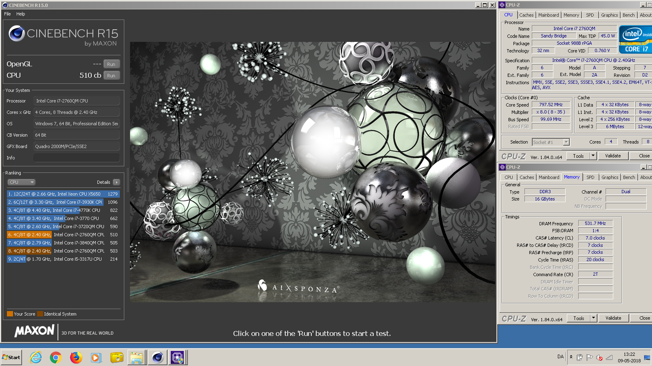Open the File menu in Cinebench

point(7,14)
